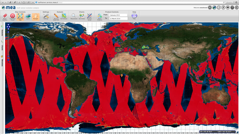
Task: Open the Settings tools icon
Action: [46, 17]
